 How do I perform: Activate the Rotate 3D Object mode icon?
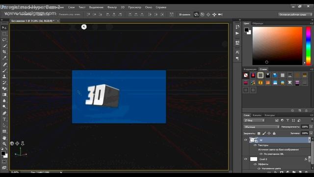(x=196, y=14)
